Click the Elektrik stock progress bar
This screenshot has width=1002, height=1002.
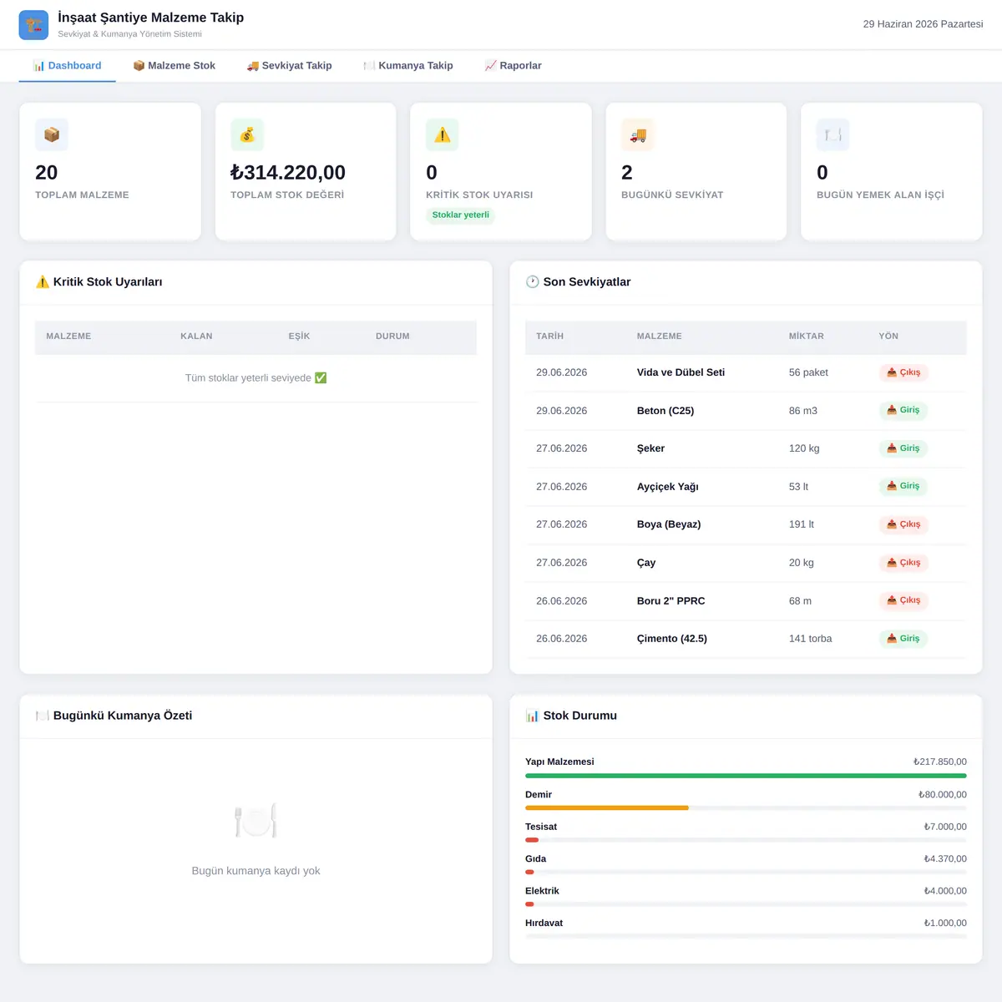(746, 904)
